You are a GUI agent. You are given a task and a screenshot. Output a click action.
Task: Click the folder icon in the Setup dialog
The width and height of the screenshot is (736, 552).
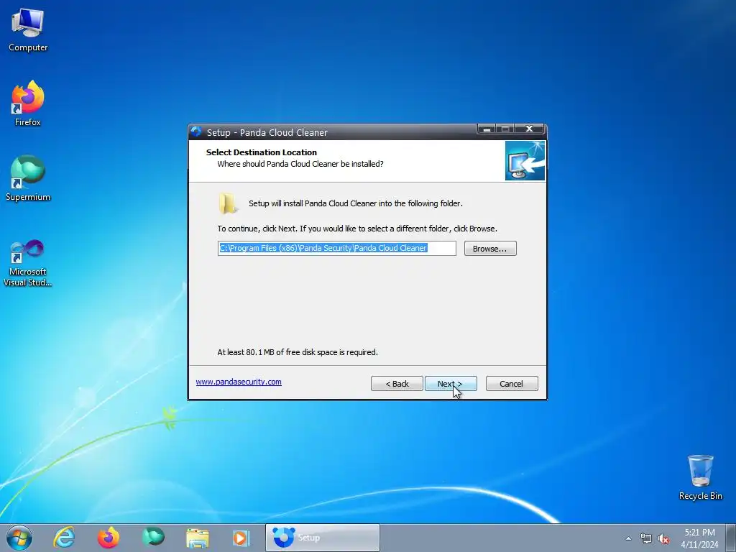[228, 203]
